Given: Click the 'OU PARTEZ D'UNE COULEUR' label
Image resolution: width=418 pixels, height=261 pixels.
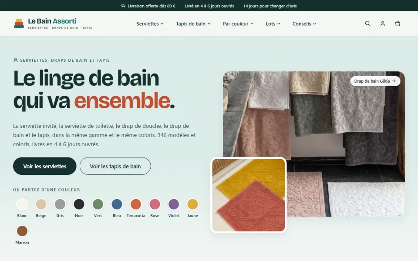Looking at the screenshot, I should tap(47, 190).
